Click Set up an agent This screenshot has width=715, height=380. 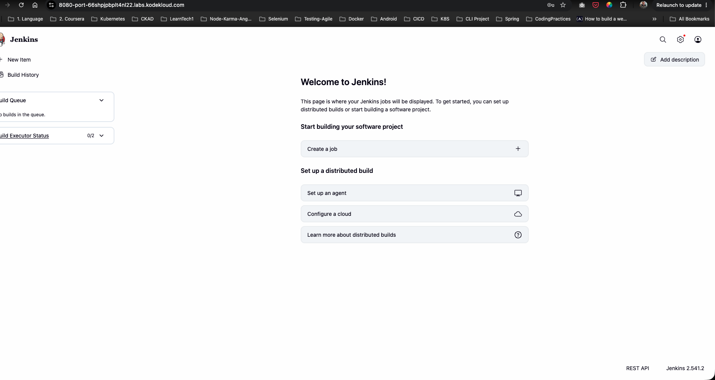(x=414, y=193)
